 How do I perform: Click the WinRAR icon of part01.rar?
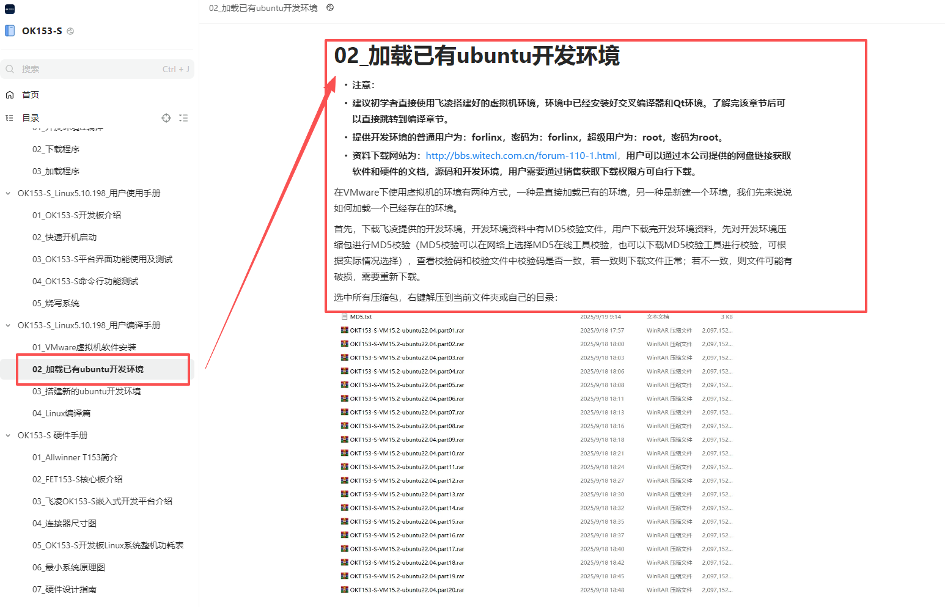pos(344,330)
